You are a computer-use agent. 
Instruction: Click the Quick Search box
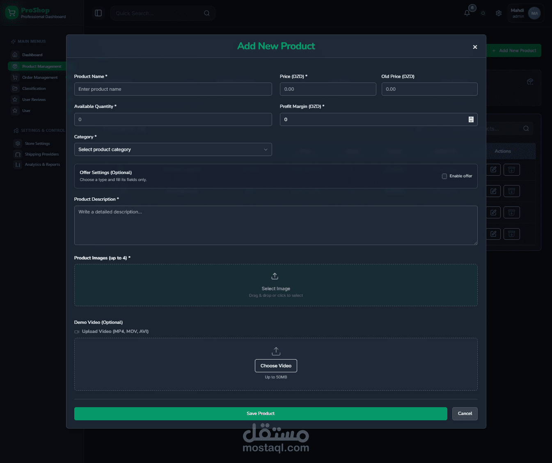163,13
